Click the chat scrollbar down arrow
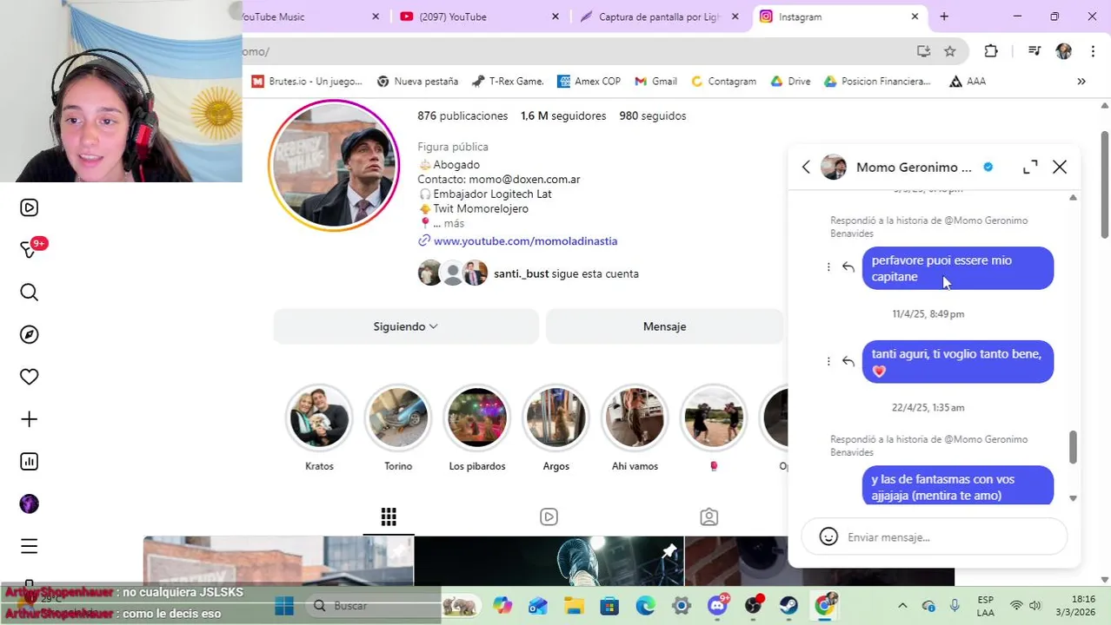The height and width of the screenshot is (625, 1111). point(1073,498)
